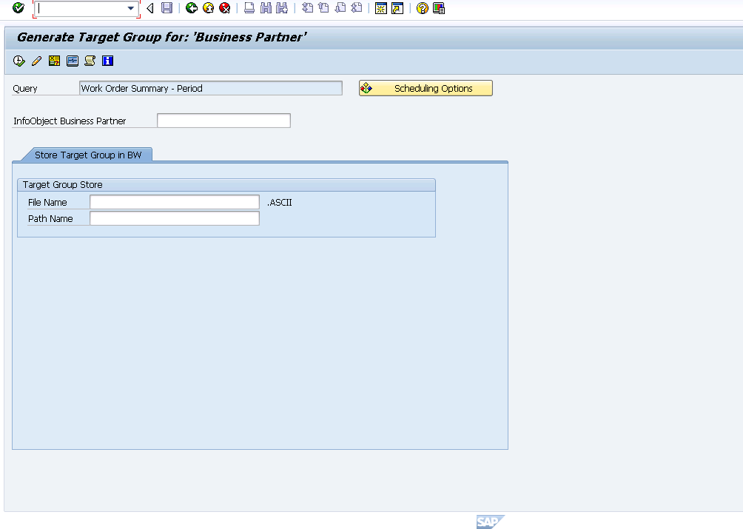Click the Help question mark icon
This screenshot has height=529, width=743.
pyautogui.click(x=423, y=8)
